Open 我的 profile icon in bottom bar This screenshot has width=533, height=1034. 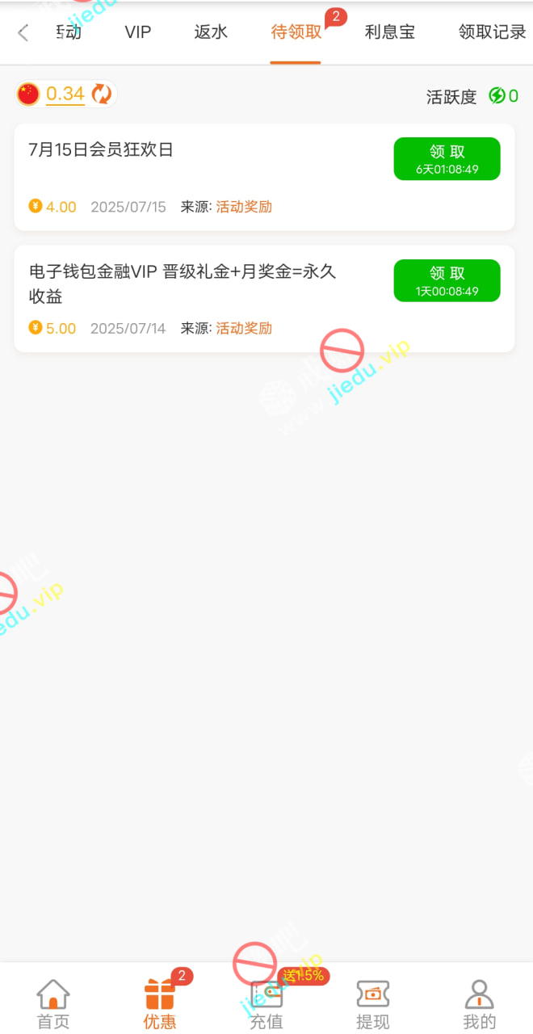pos(479,994)
